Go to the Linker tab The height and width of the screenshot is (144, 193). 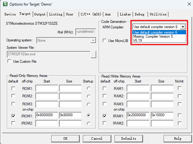click(x=125, y=14)
